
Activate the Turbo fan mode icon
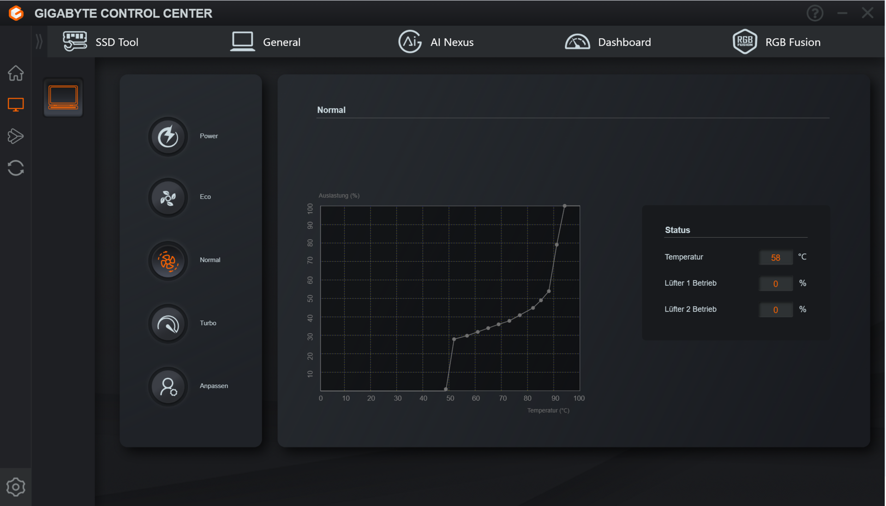click(x=168, y=324)
